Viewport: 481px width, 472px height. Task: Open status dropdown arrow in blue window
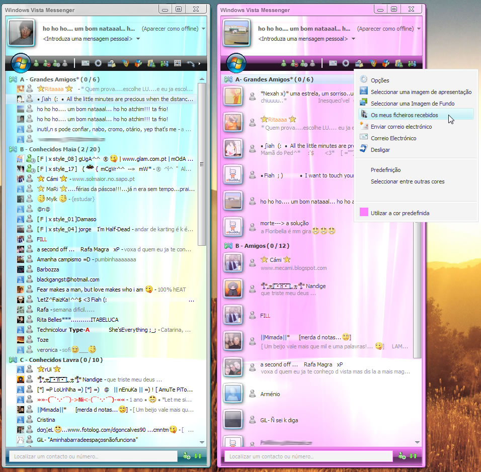203,29
